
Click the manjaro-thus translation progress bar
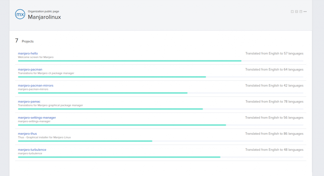click(160, 141)
